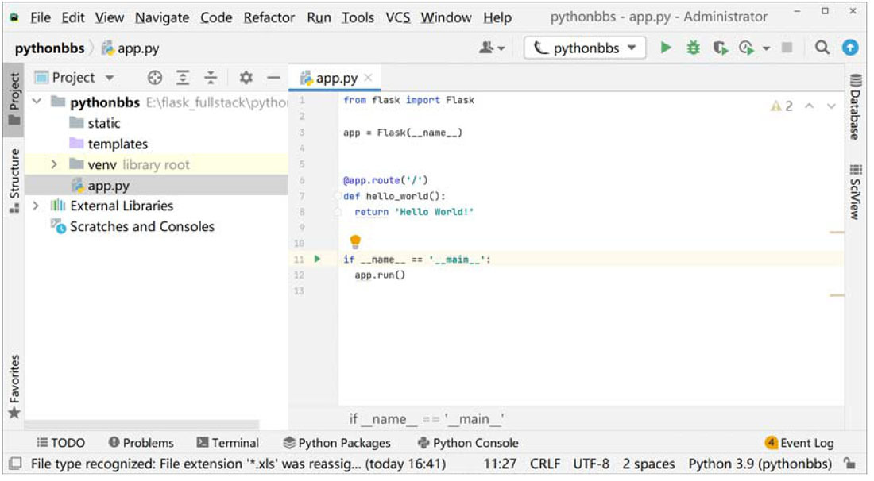874x481 pixels.
Task: Expand all in Project panel
Action: tap(183, 78)
